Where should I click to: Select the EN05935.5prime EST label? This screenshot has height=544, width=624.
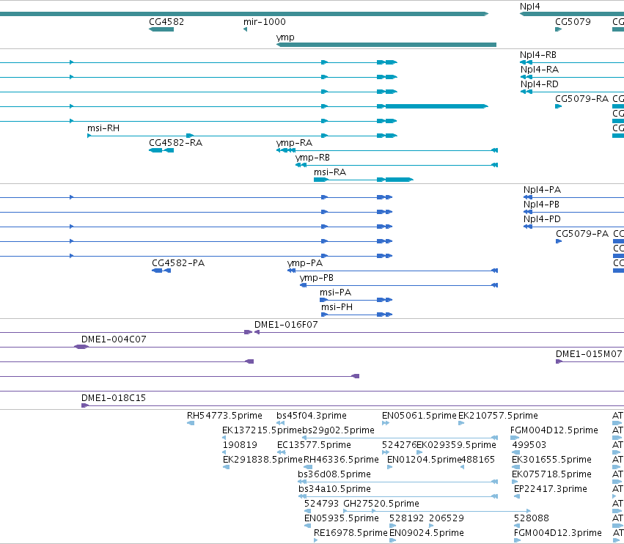point(342,518)
